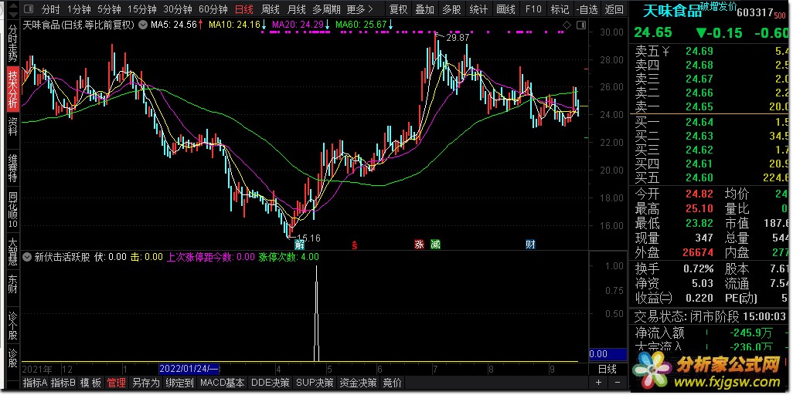
Task: Expand the main chart indicator dropdown arrow
Action: 143,24
